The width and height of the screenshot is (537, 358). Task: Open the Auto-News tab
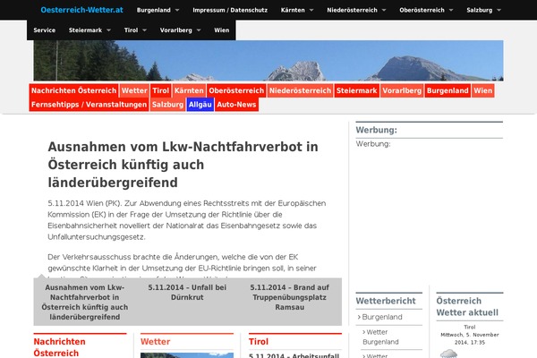(236, 105)
